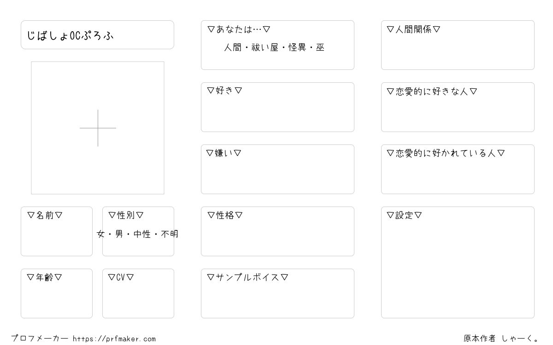Click the じばしょOCぷろふ title box
553x345 pixels.
click(97, 34)
